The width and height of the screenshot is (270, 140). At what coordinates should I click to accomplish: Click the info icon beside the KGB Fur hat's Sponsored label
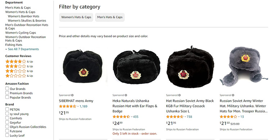point(179,95)
